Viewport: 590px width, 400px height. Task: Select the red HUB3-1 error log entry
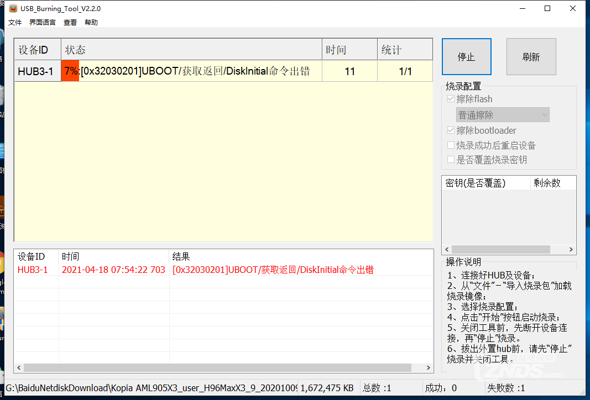pos(33,270)
